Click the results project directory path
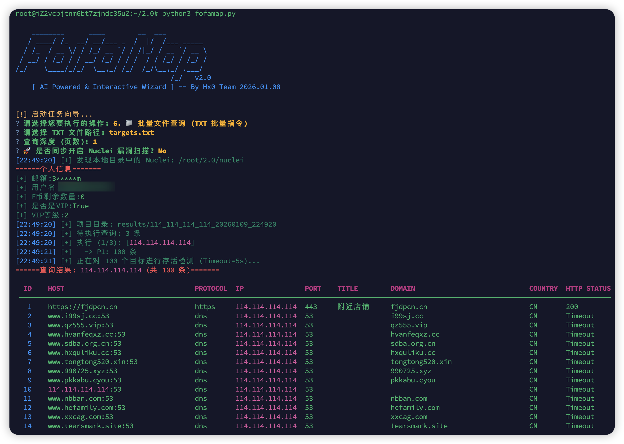This screenshot has width=624, height=444. tap(197, 224)
